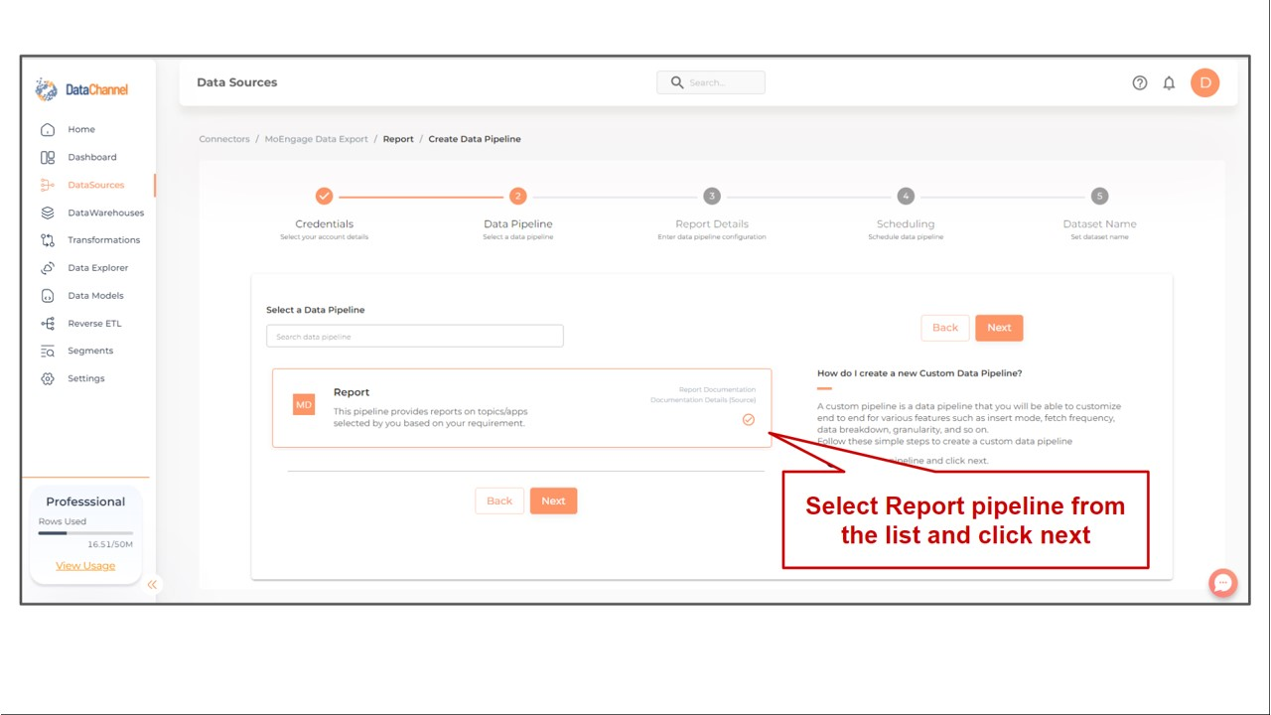Select step 5 Dataset Name circle
Viewport: 1271px width, 715px height.
click(1099, 196)
